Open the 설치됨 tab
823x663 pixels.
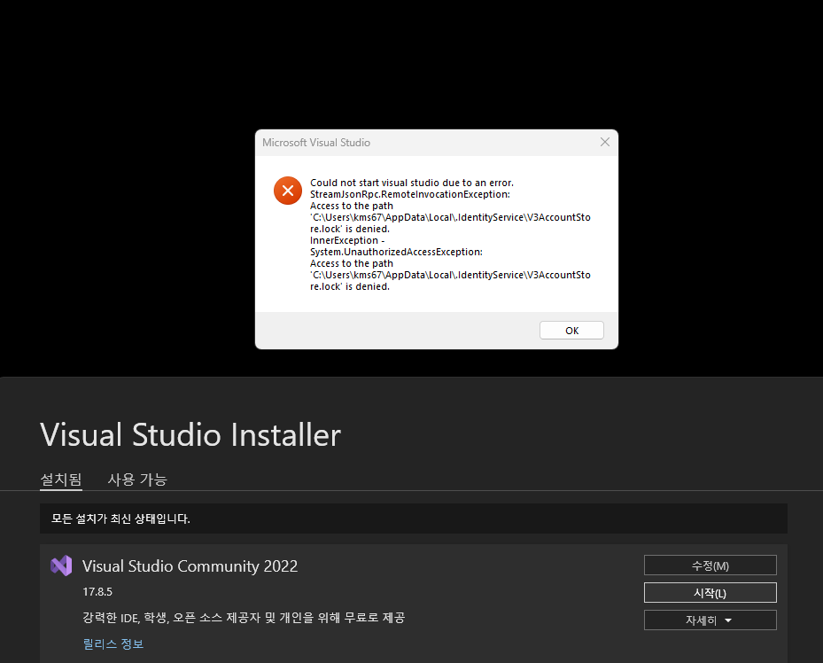(x=61, y=480)
